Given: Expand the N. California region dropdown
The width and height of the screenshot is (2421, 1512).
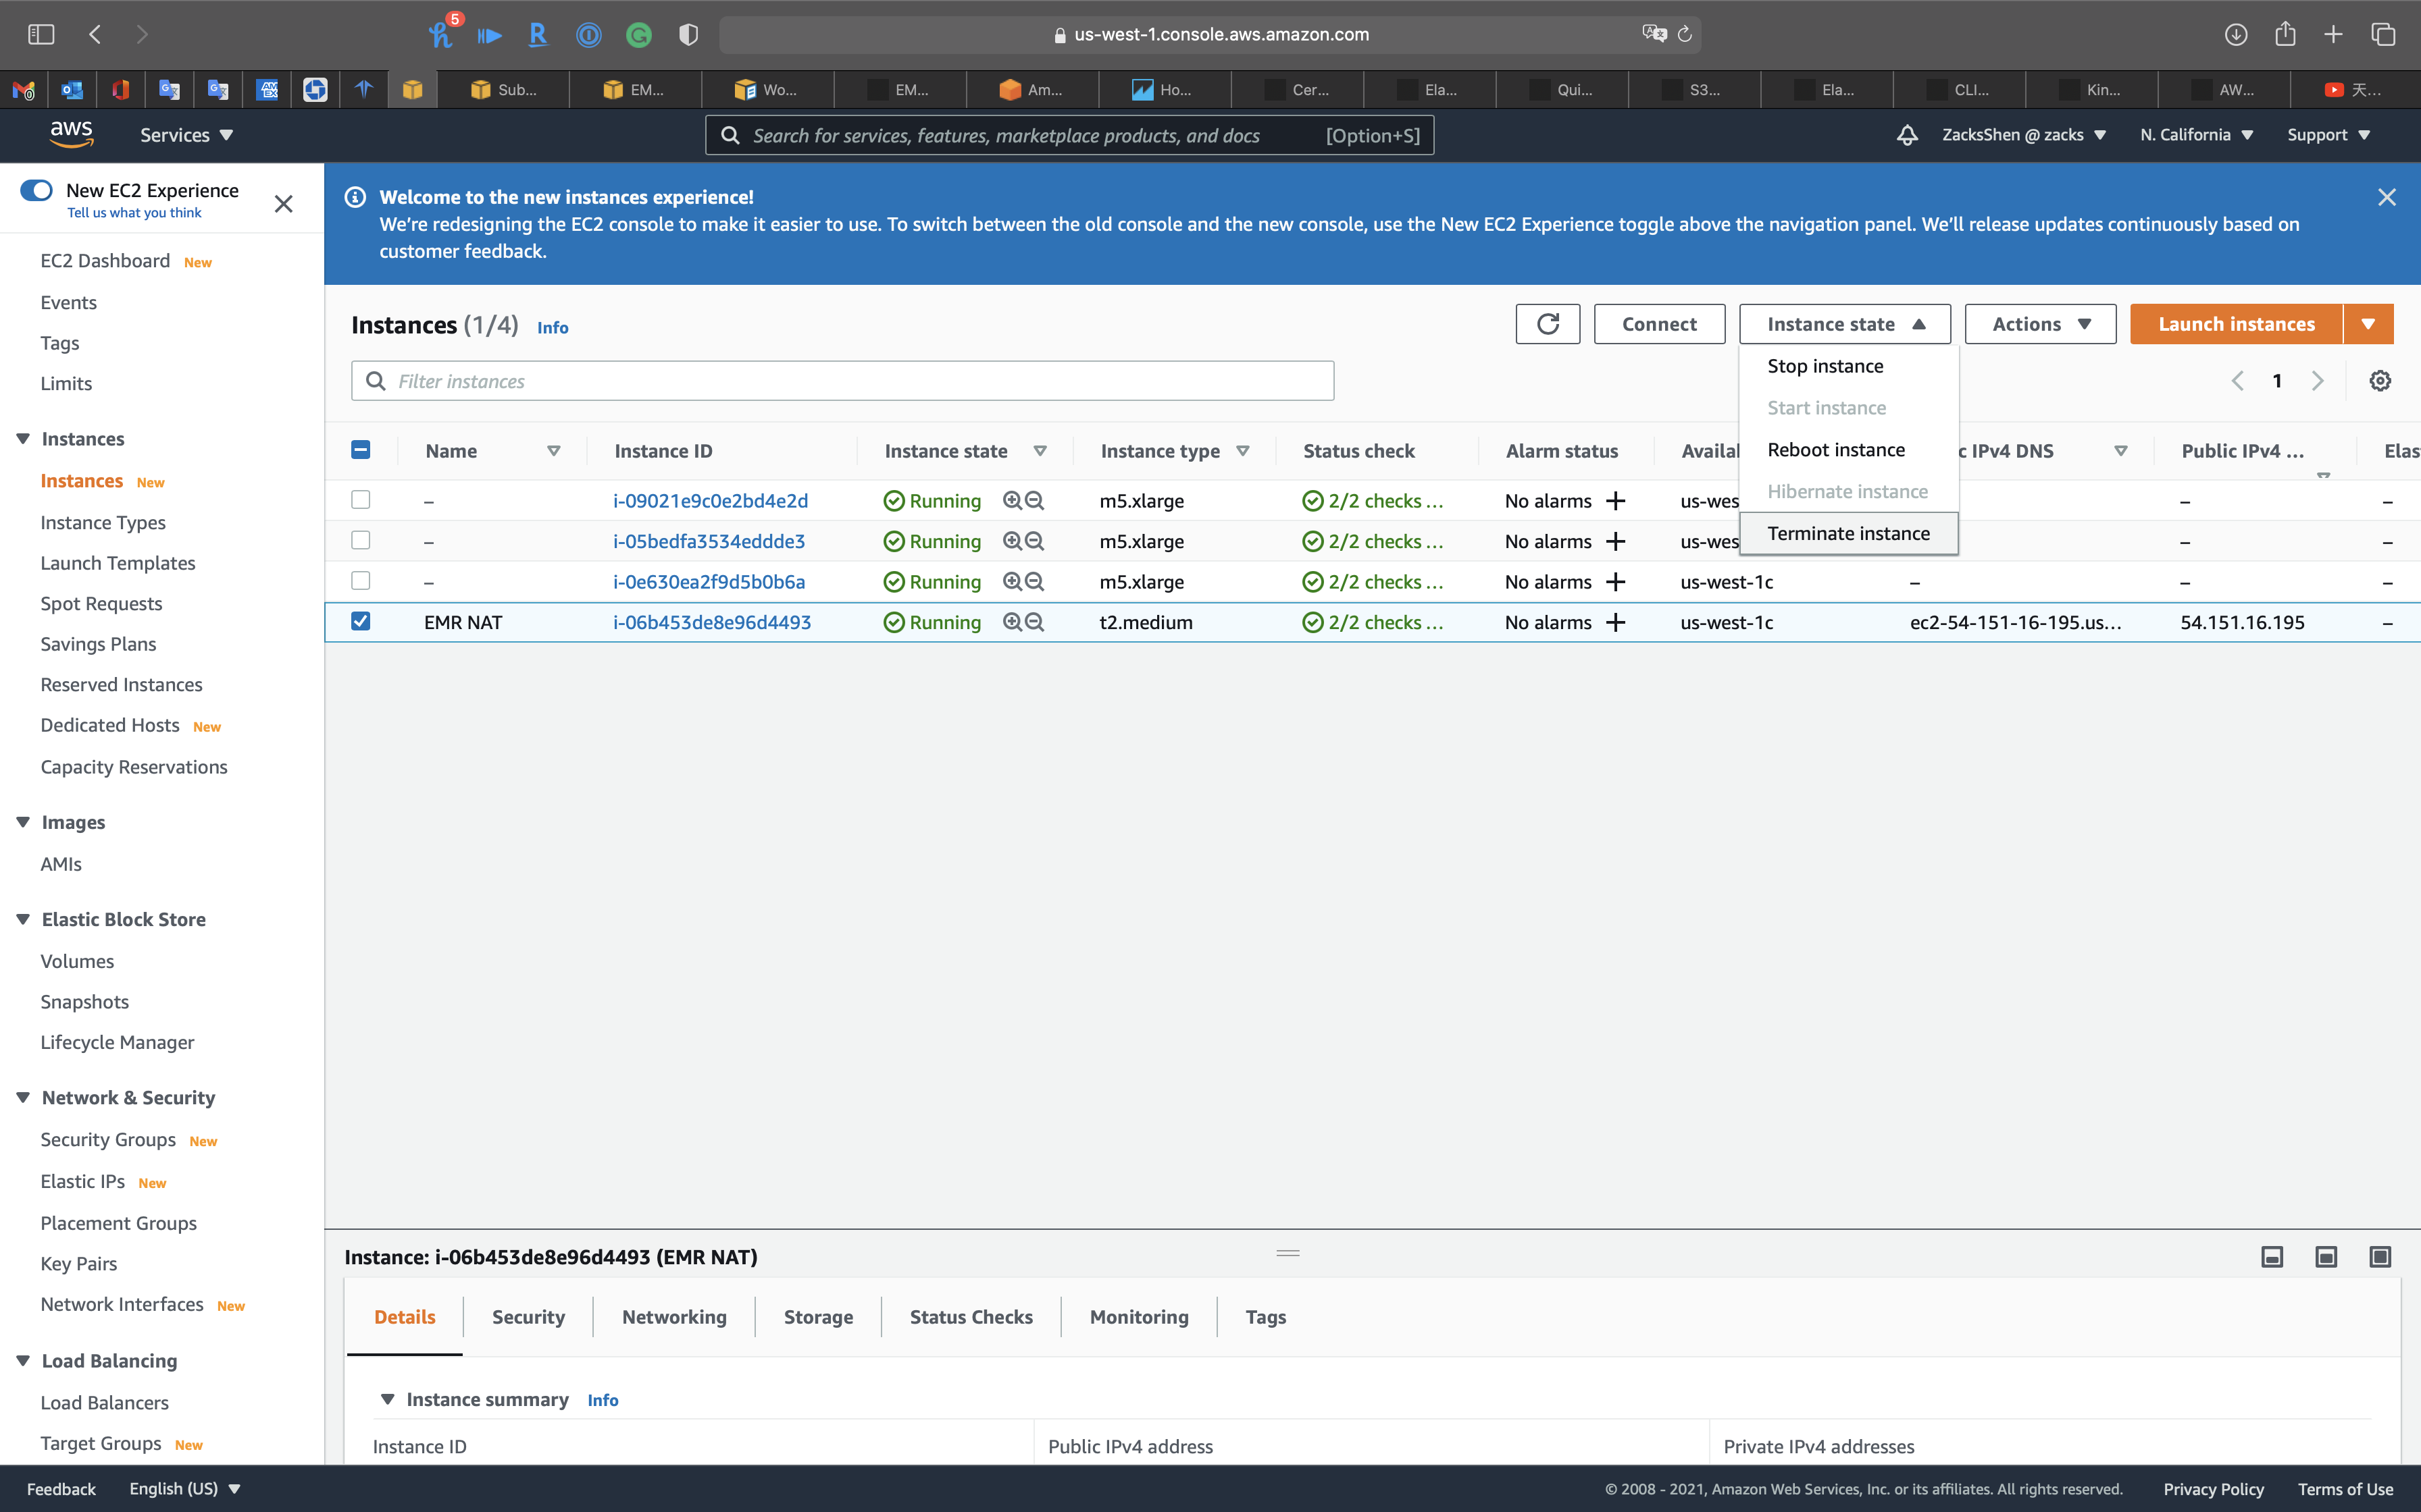Looking at the screenshot, I should (2196, 135).
